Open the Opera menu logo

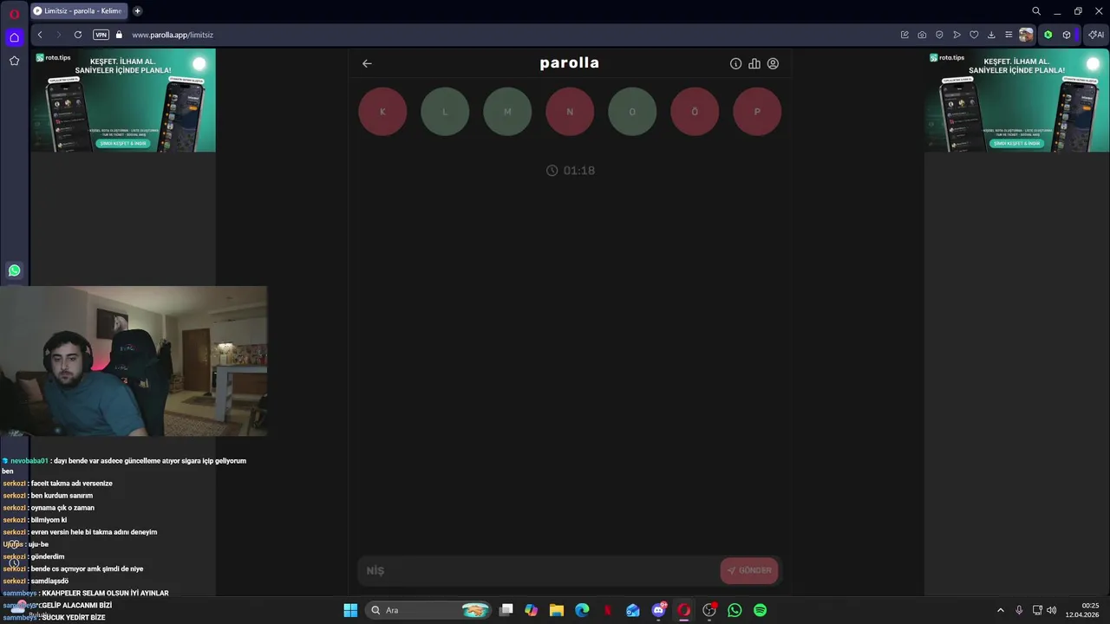tap(14, 13)
